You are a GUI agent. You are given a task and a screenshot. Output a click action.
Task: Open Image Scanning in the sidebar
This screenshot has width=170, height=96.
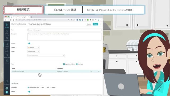pos(7,33)
